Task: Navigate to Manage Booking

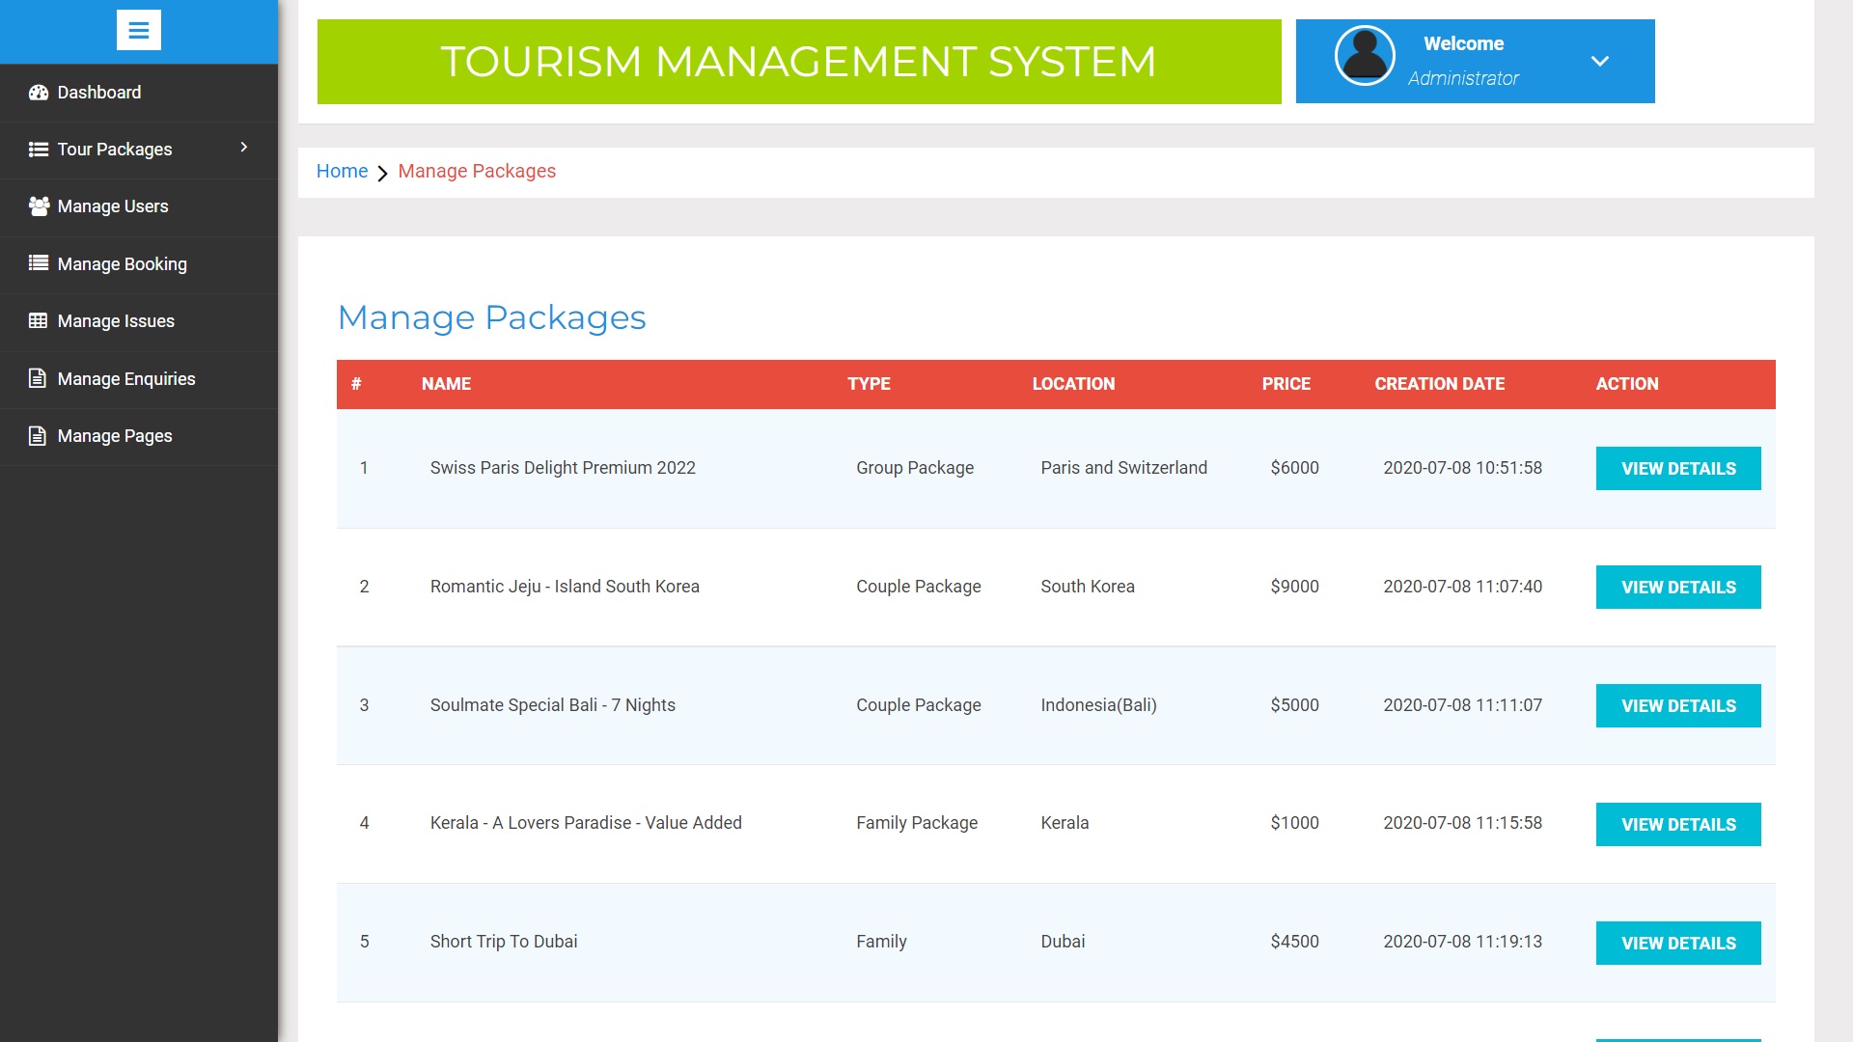Action: coord(122,263)
